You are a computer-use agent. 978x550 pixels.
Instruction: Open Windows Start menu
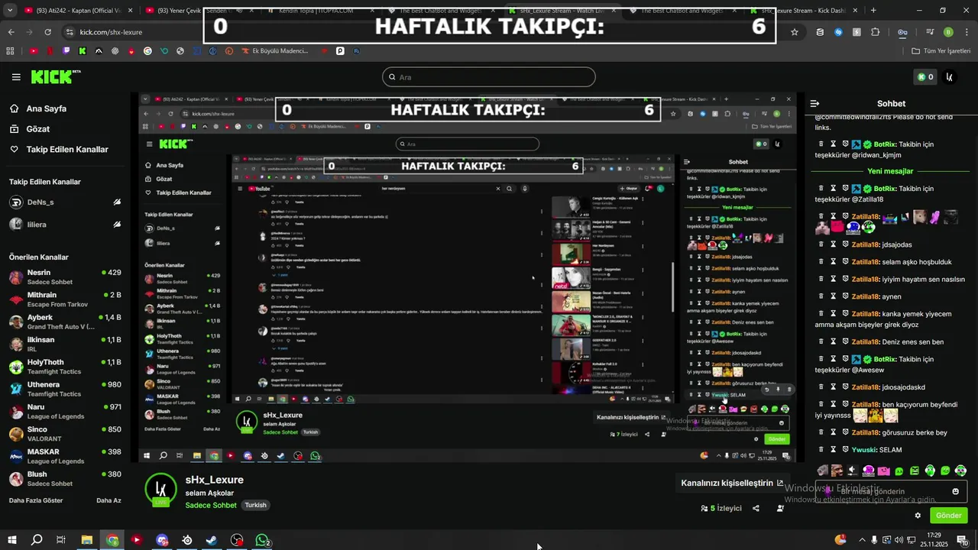coord(11,540)
